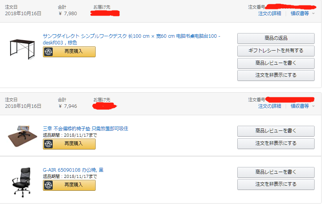Click the rebuy icon for the chair mat
The height and width of the screenshot is (204, 322).
point(48,144)
